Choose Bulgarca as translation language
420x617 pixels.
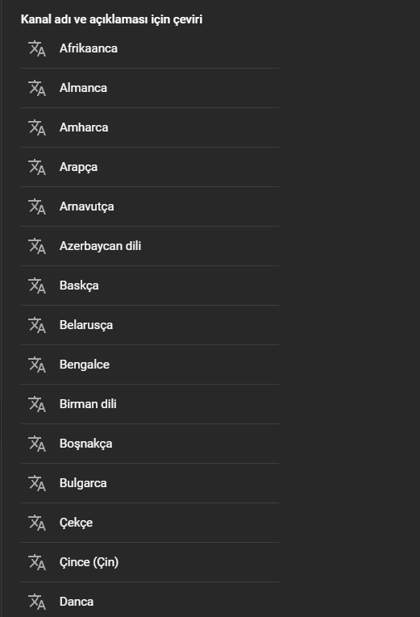[x=150, y=483]
